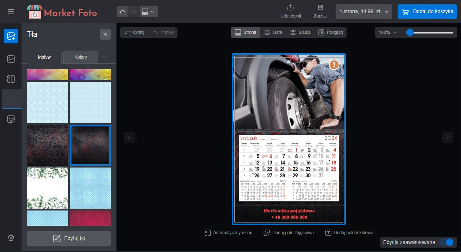Click the Dodaj do koszyka button

coord(427,12)
